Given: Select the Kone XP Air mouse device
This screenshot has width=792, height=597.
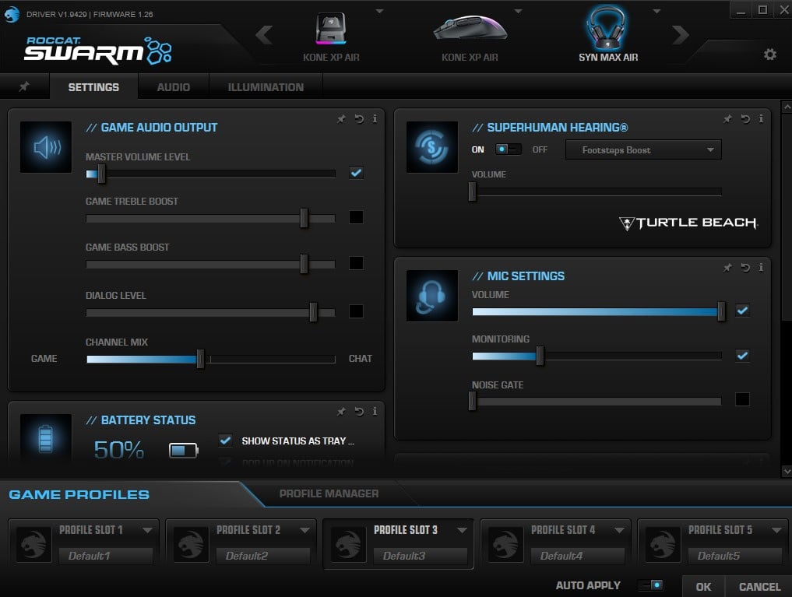Looking at the screenshot, I should tap(470, 37).
